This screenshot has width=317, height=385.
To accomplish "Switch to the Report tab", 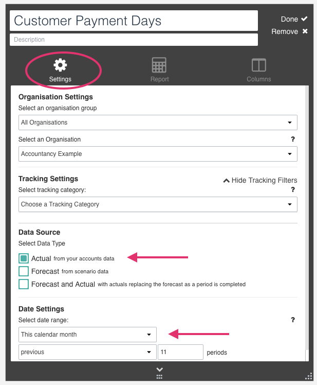I will click(159, 70).
